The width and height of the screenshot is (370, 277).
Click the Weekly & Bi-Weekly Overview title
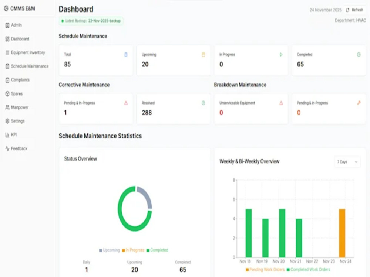pos(249,161)
